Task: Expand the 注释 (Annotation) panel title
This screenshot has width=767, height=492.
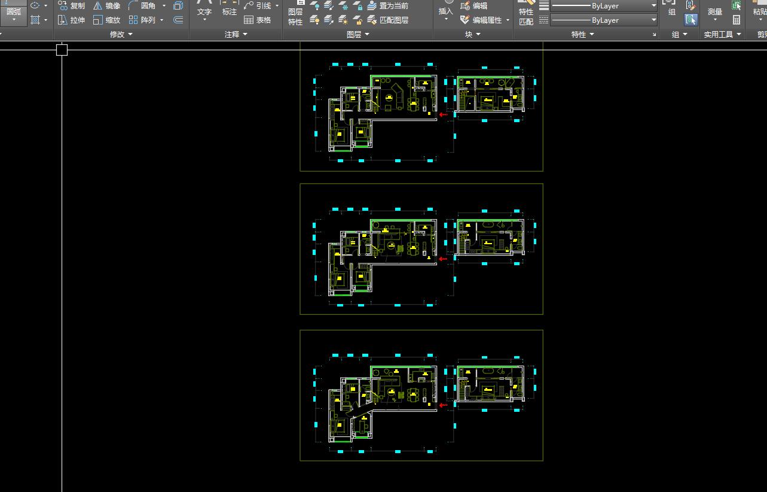Action: (x=236, y=34)
